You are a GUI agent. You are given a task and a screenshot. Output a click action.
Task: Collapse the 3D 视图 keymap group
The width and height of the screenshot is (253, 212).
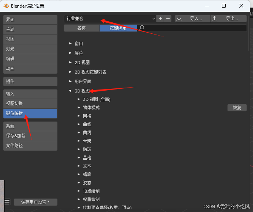pos(70,91)
